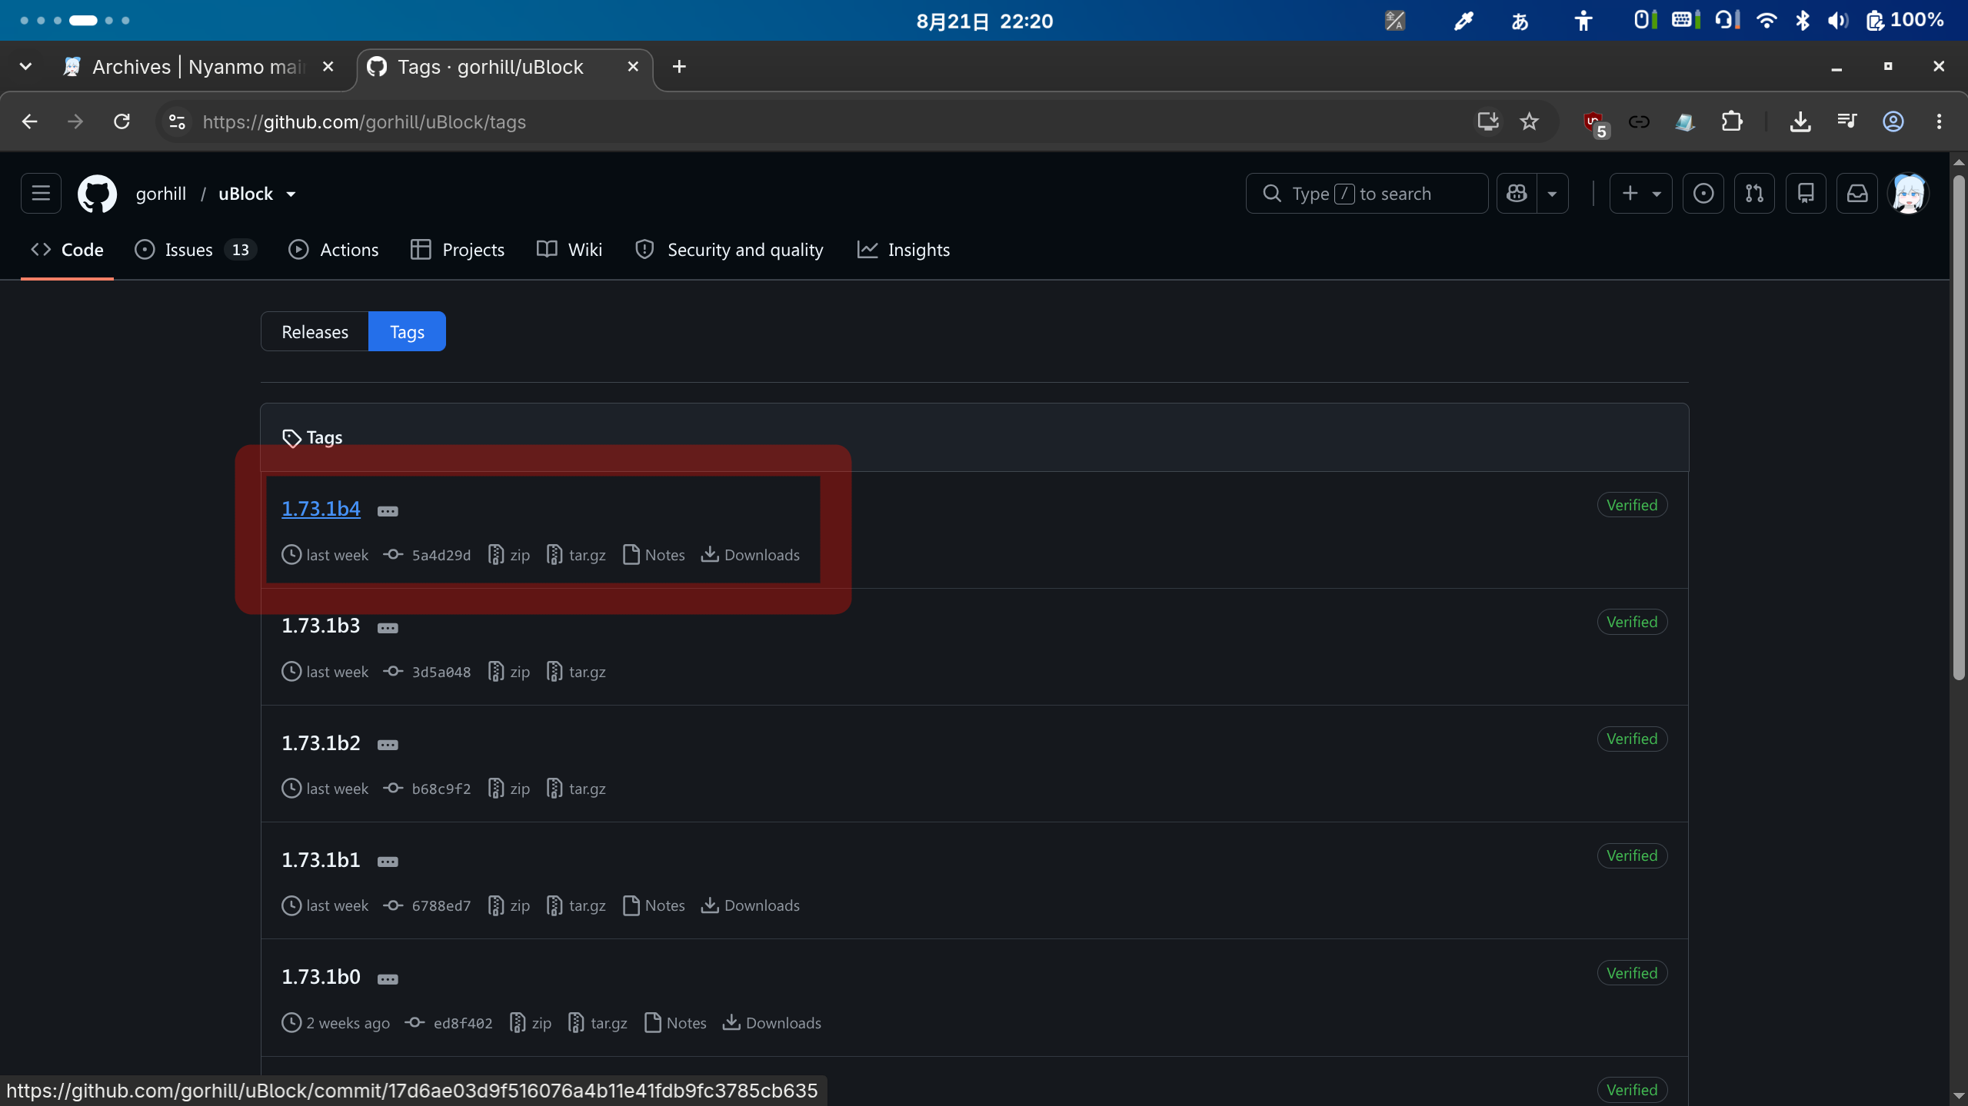Viewport: 1968px width, 1106px height.
Task: Open commit 5a4d29d
Action: pos(428,555)
